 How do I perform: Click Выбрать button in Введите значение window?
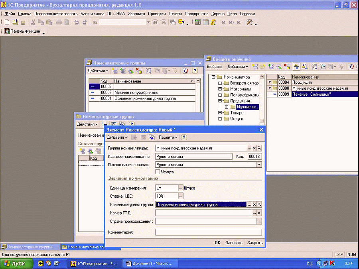click(x=215, y=67)
